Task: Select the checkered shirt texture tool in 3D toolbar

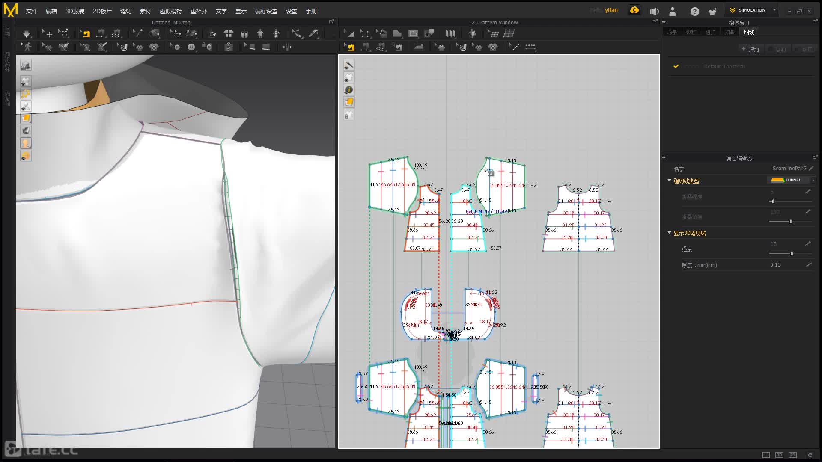Action: click(154, 47)
